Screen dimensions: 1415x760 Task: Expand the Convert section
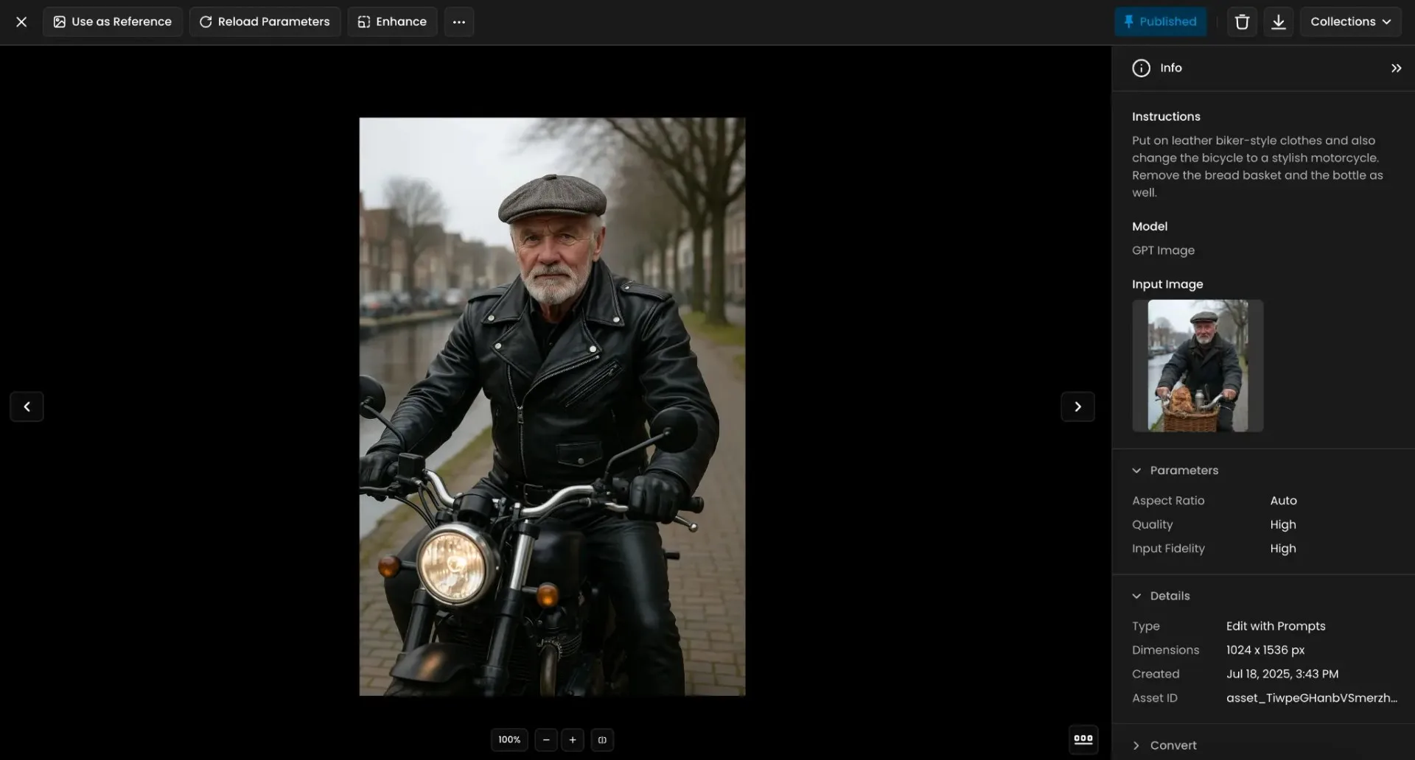(x=1136, y=745)
